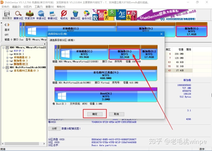212x151 pixels.
Task: Select HD0:VMware disk in the tree
Action: tap(28, 48)
